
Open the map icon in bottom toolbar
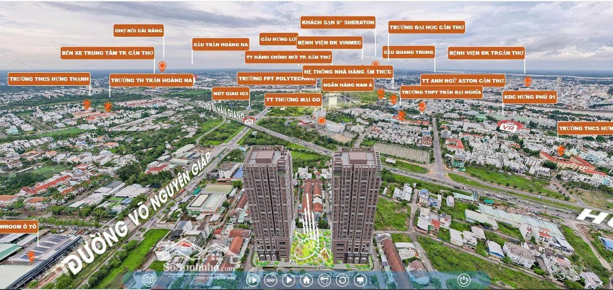tap(149, 280)
